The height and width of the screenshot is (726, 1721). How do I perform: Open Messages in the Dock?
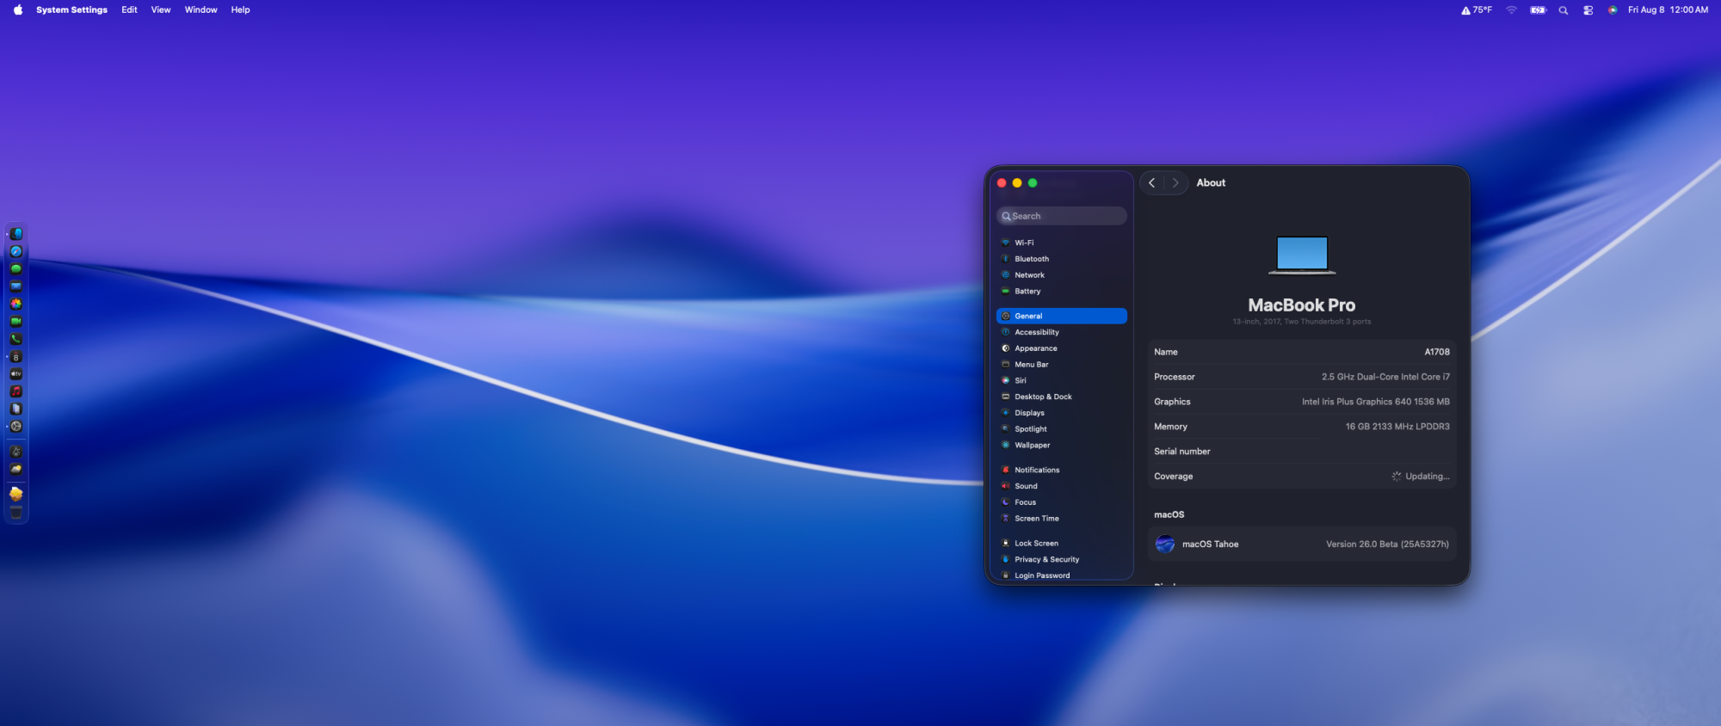tap(15, 268)
